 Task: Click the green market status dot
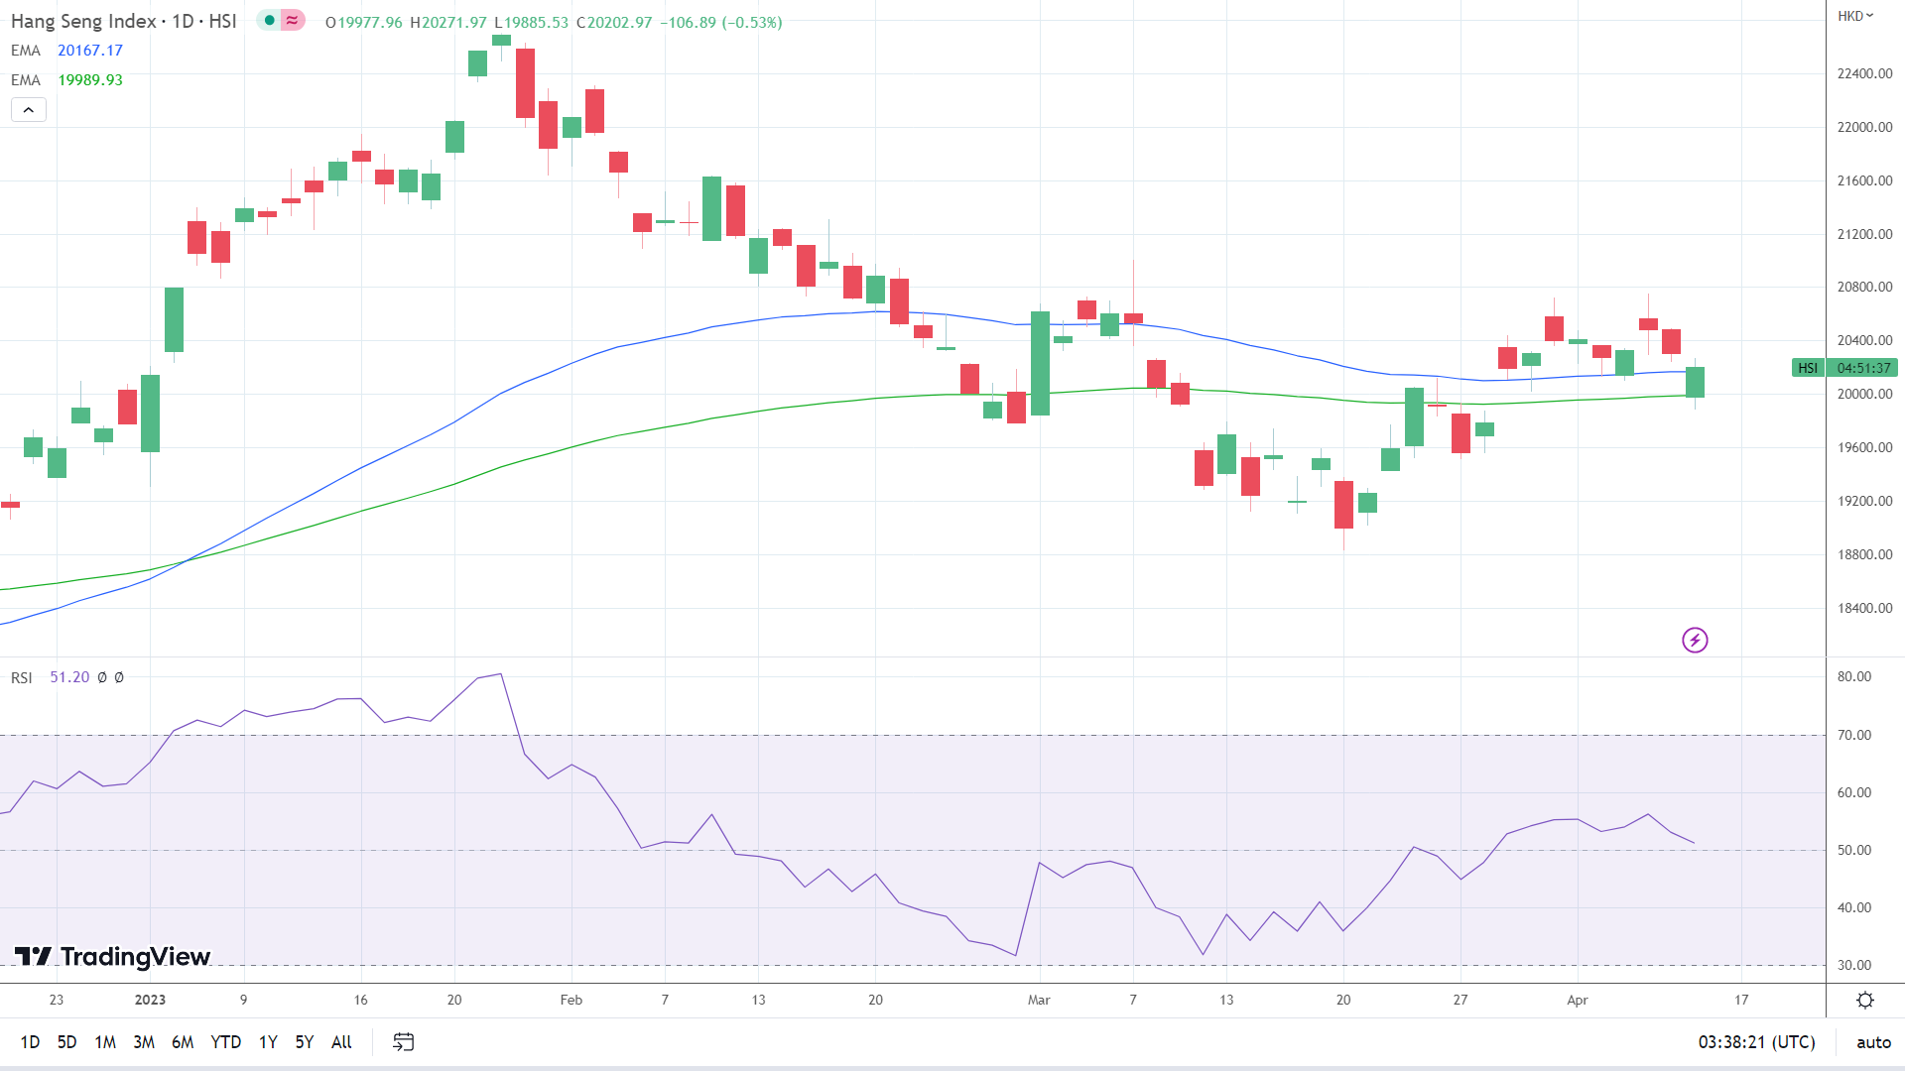269,21
